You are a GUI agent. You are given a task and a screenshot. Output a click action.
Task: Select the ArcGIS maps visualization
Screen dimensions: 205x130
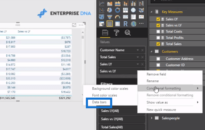pyautogui.click(x=133, y=24)
